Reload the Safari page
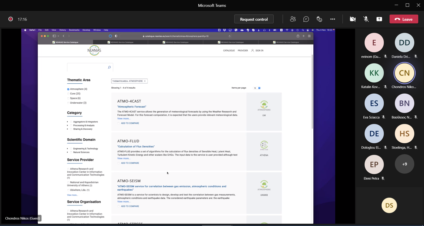 click(230, 36)
